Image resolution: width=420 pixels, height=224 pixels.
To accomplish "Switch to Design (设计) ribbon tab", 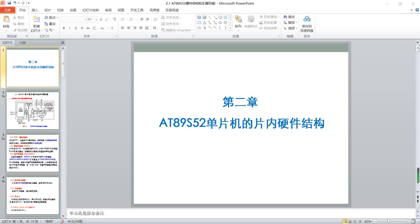I will tap(47, 10).
